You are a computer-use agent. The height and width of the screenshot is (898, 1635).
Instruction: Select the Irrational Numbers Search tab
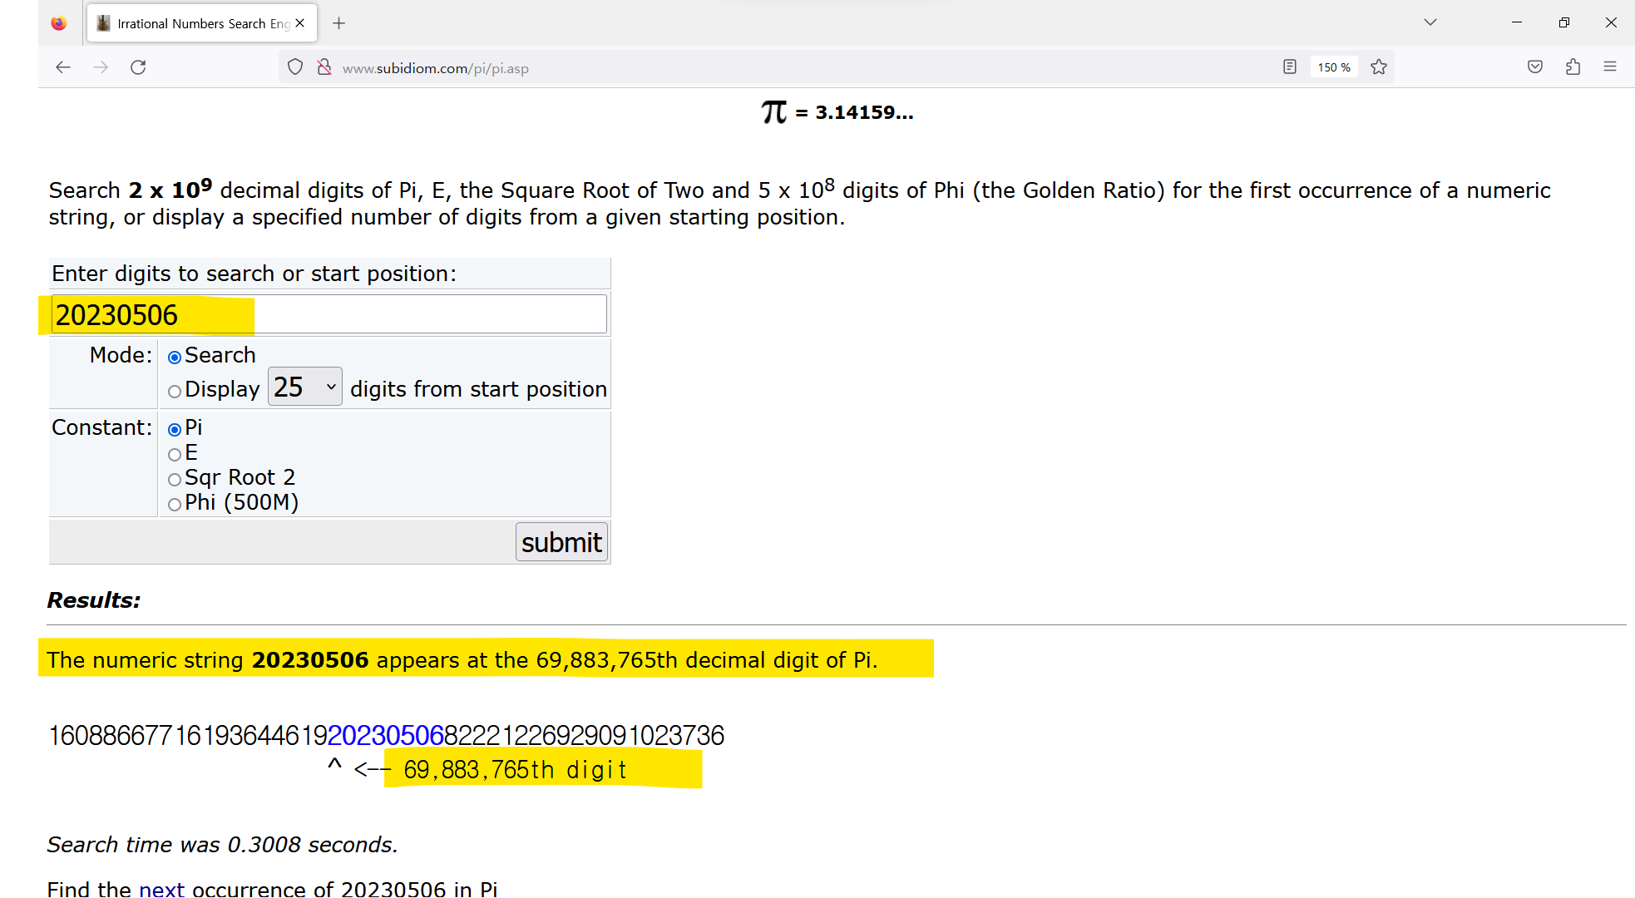(195, 23)
